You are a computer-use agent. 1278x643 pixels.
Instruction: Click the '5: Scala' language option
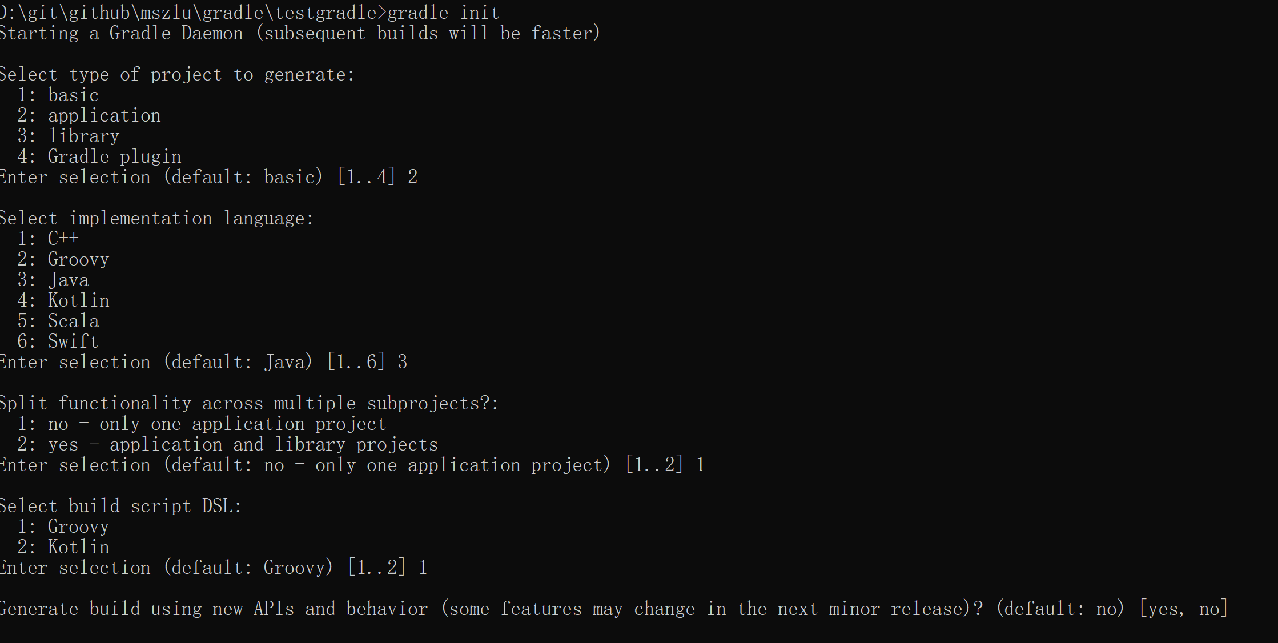(x=58, y=321)
